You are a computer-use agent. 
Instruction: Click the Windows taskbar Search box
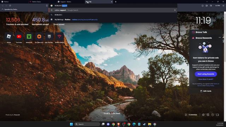click(x=87, y=124)
